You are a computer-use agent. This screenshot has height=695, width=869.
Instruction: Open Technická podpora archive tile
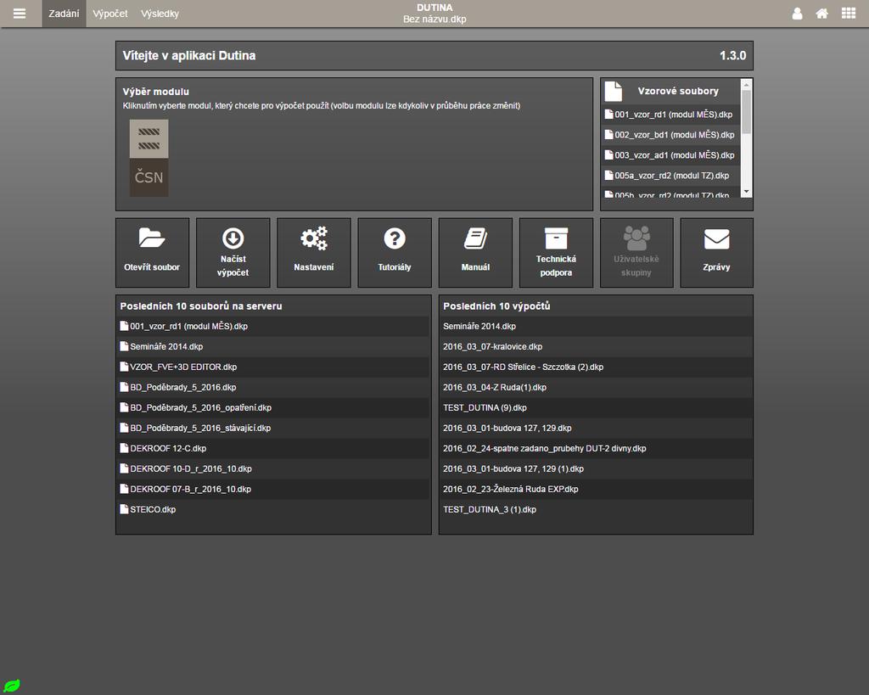pyautogui.click(x=556, y=253)
